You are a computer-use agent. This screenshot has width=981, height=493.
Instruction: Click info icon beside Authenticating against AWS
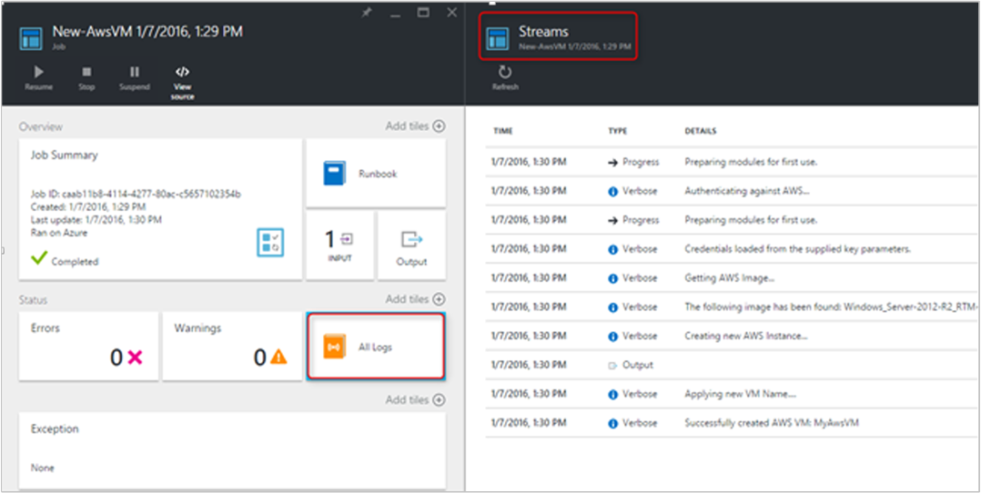[613, 191]
